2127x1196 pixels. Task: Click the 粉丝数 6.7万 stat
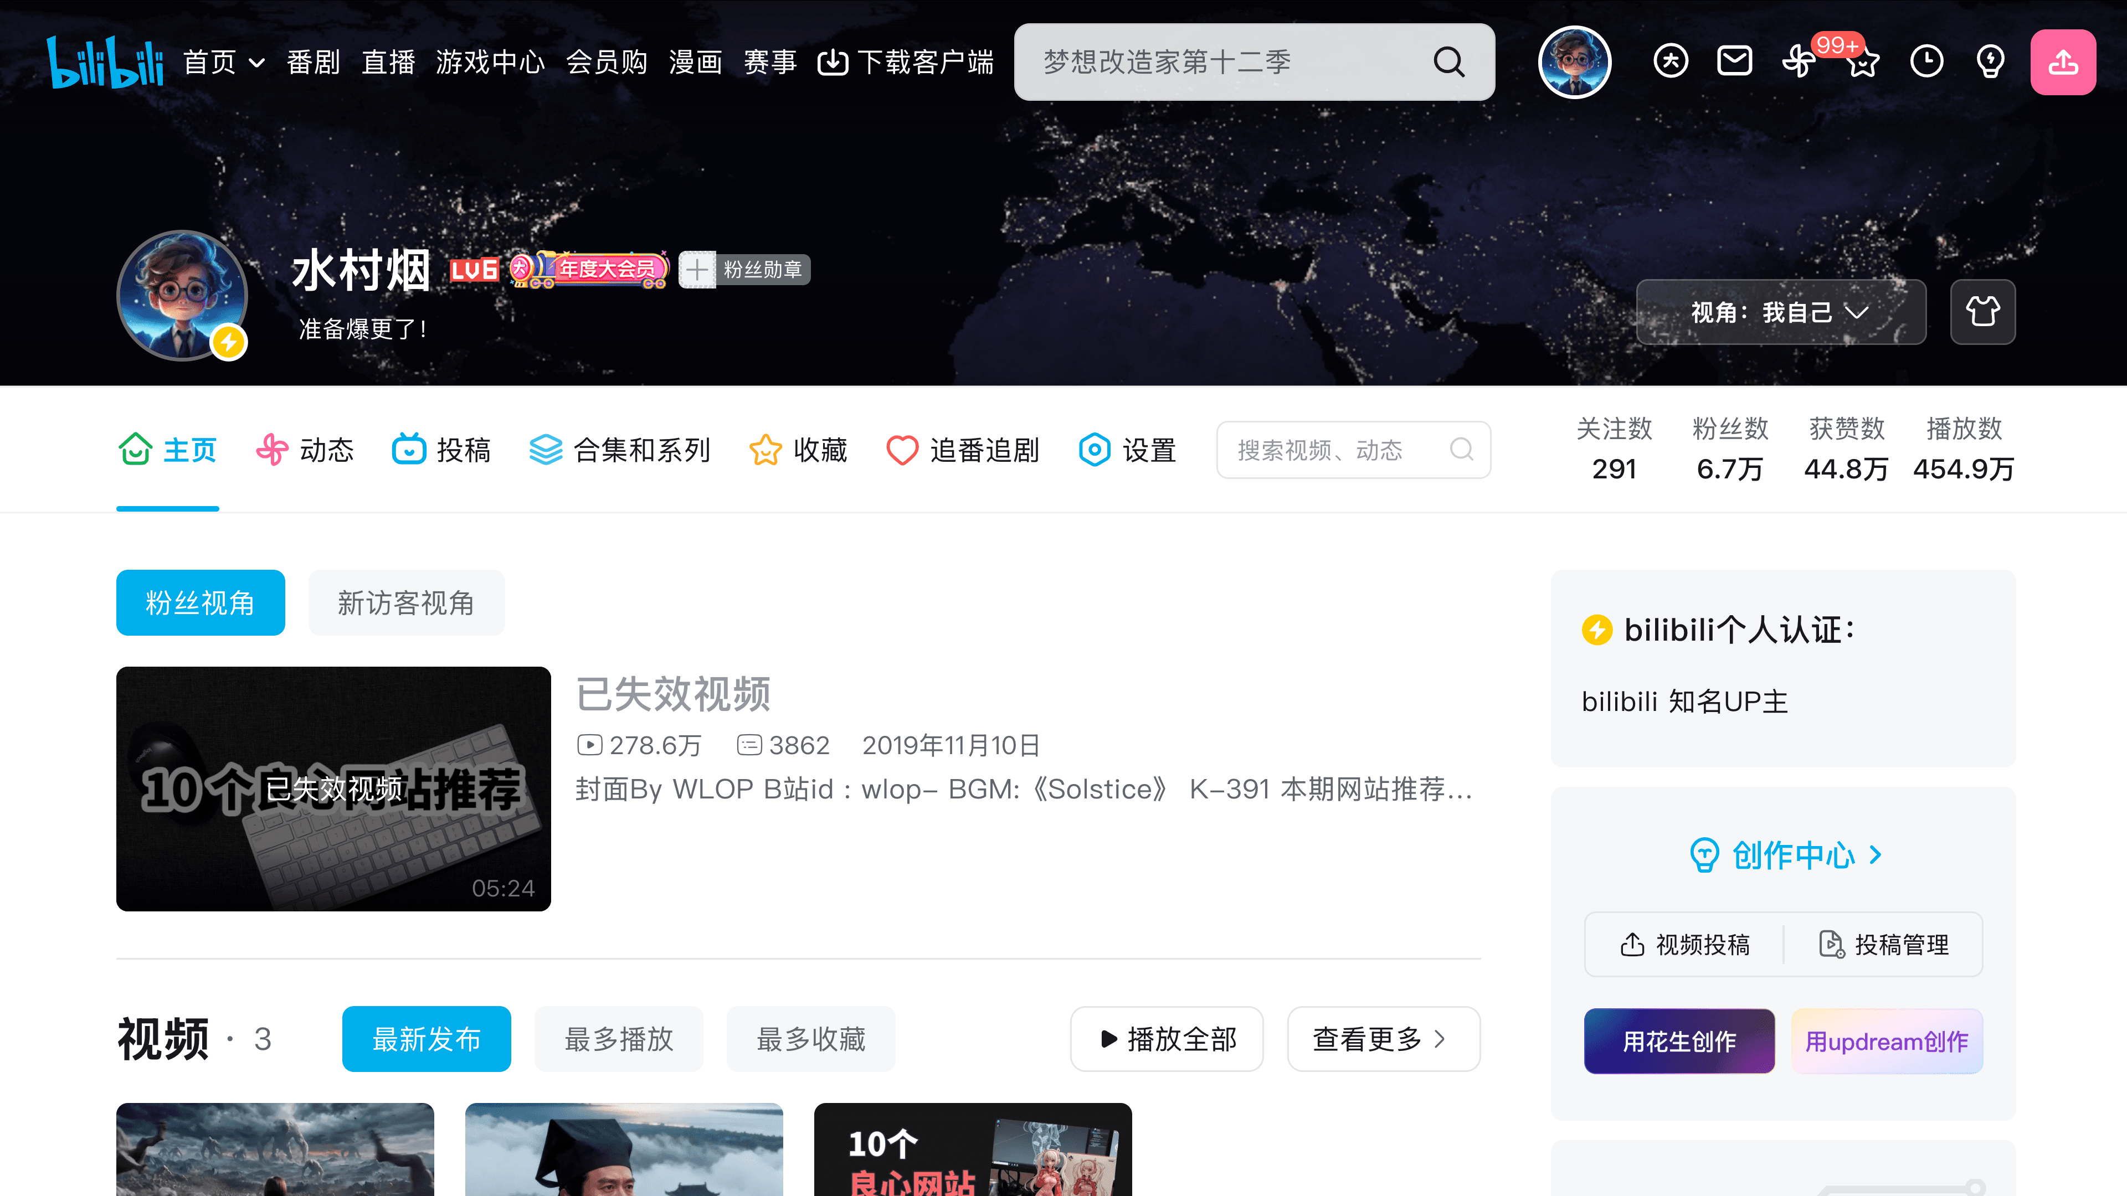[x=1730, y=448]
